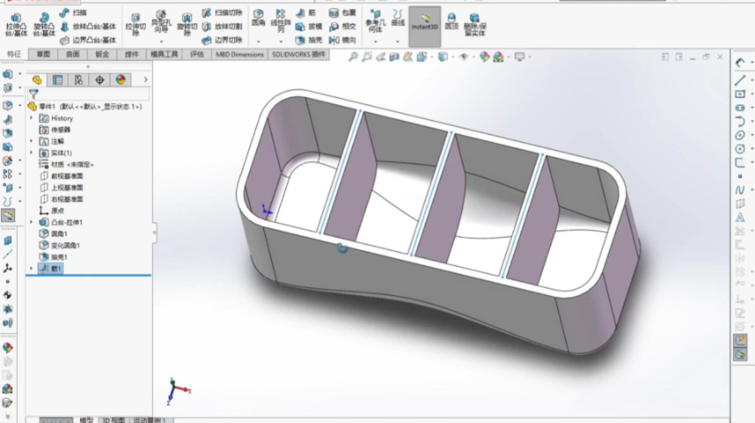Open the PropertyManager tab icon
The image size is (755, 423).
(x=57, y=80)
